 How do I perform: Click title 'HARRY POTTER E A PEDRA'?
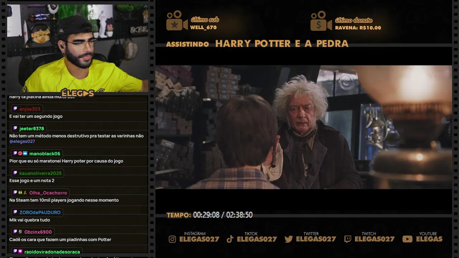click(x=282, y=44)
